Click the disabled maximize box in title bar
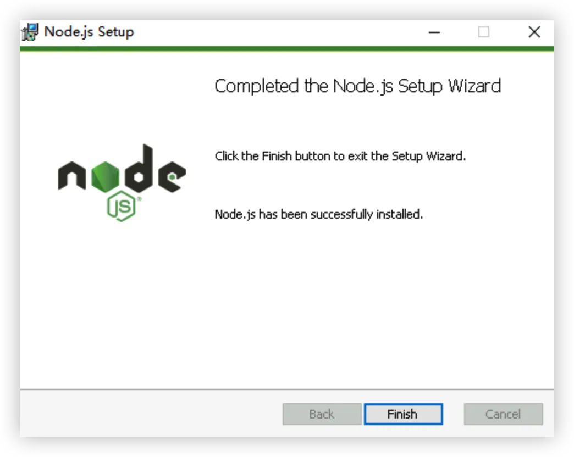Image resolution: width=574 pixels, height=457 pixels. pos(484,32)
